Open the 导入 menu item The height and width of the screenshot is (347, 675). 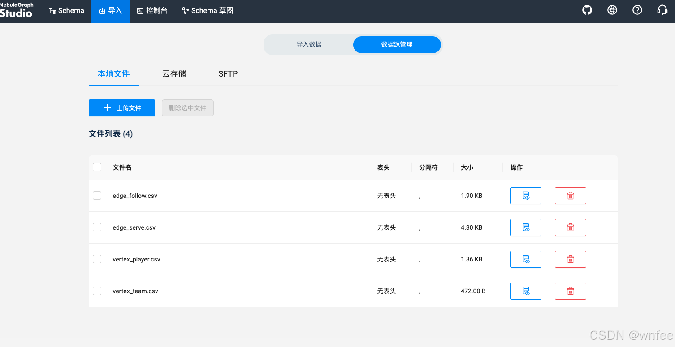[110, 11]
